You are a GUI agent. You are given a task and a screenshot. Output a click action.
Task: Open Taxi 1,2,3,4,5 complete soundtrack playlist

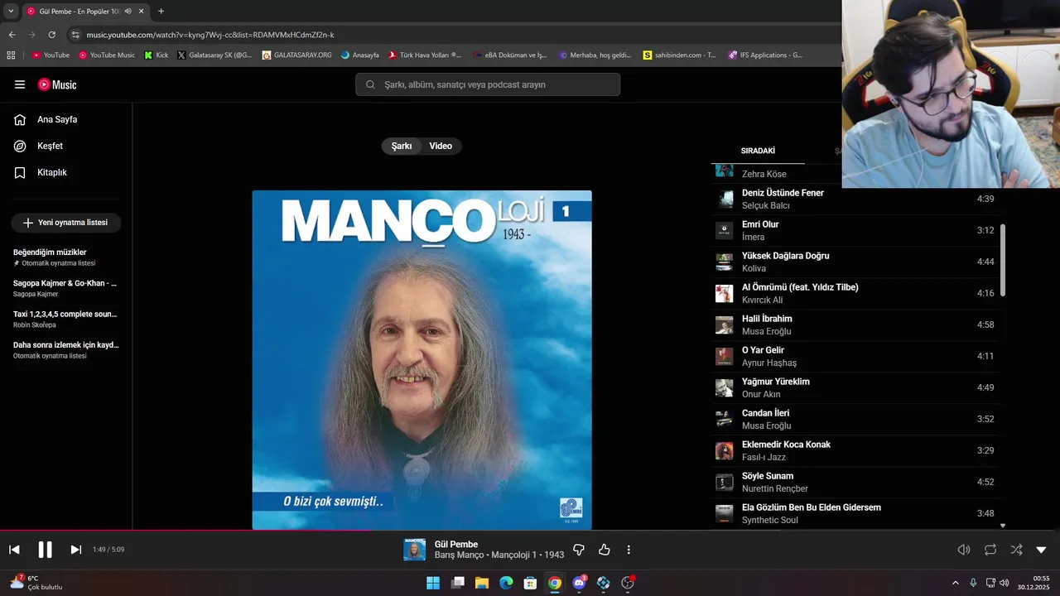[66, 319]
